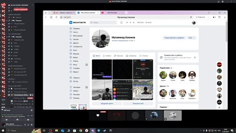This screenshot has width=236, height=133.
Task: Open Укажите информацию о себе link
Action: coord(123,41)
